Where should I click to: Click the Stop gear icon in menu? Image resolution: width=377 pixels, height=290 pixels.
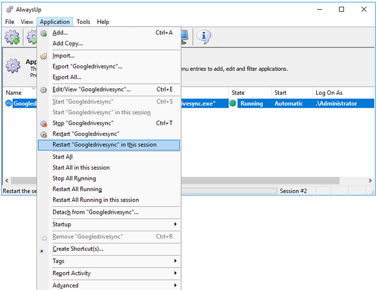point(44,124)
